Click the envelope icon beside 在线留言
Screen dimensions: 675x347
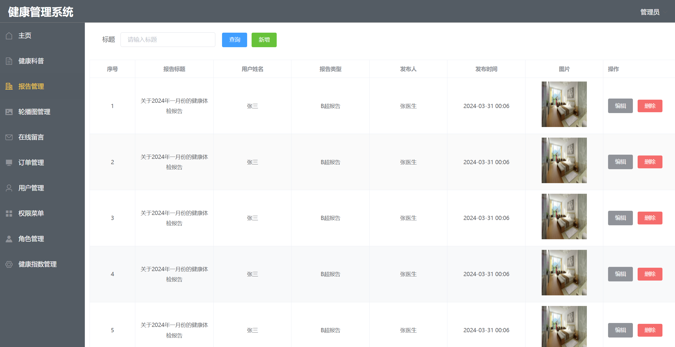tap(9, 137)
